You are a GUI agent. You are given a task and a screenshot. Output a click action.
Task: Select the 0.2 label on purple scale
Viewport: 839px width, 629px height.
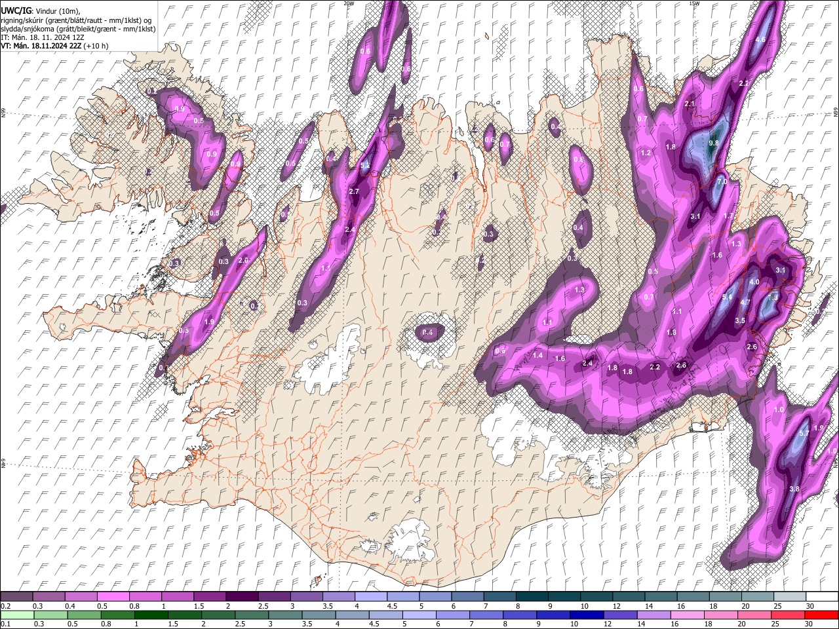(5, 606)
